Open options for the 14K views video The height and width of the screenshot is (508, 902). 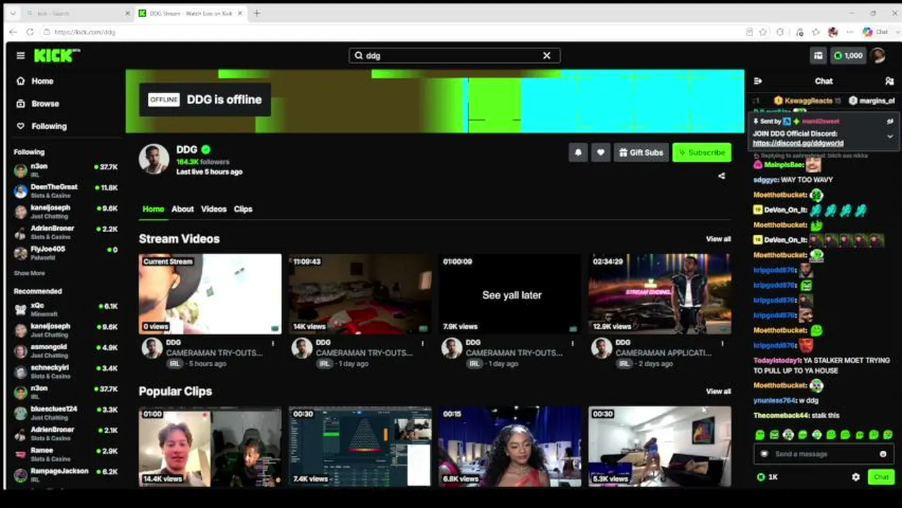423,344
